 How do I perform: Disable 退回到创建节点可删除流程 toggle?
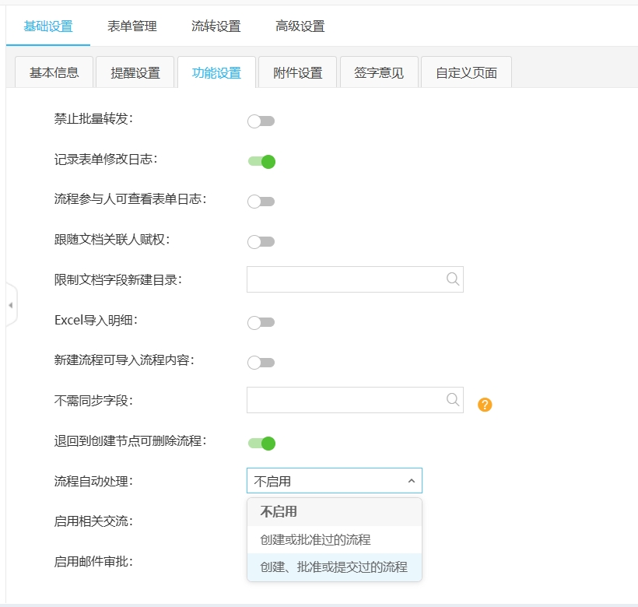tap(261, 444)
